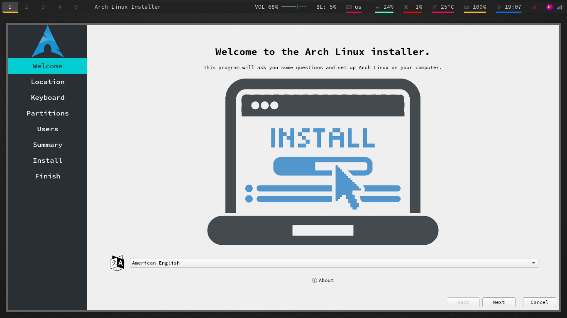
Task: Click the keyboard layout icon next to 'us'
Action: [x=349, y=7]
